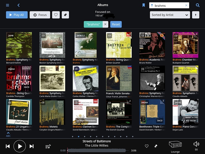Click the bookmark icon
Screen dimensions: 205x154
[x=143, y=5]
